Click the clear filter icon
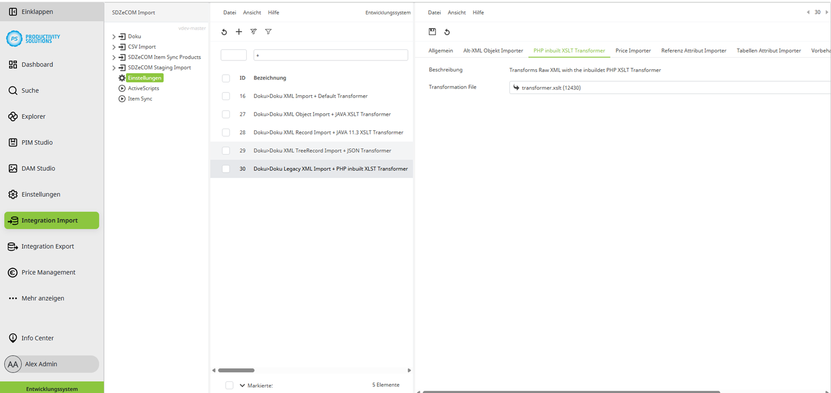 (253, 32)
